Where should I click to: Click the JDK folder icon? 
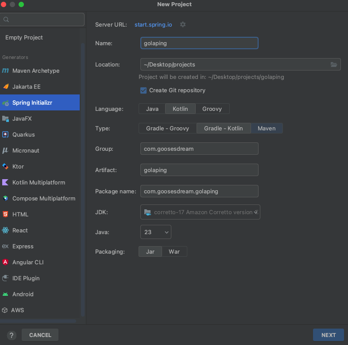coord(147,212)
